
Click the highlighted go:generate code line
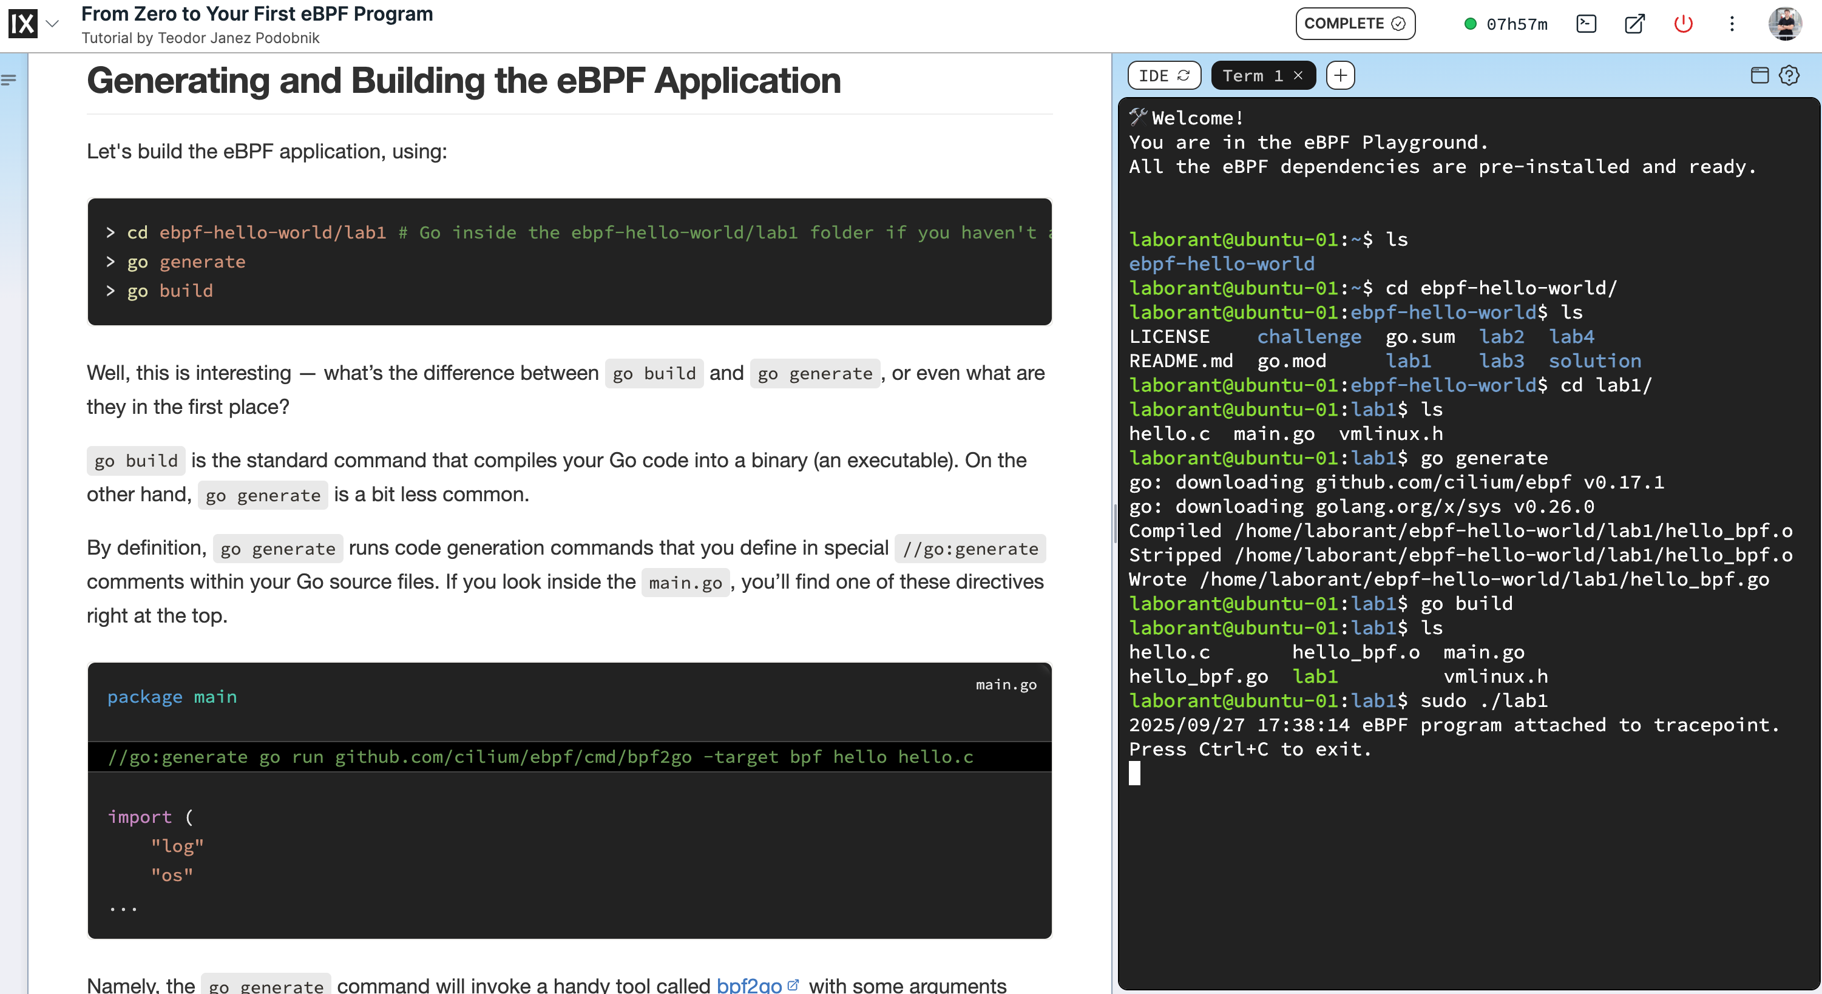click(540, 757)
